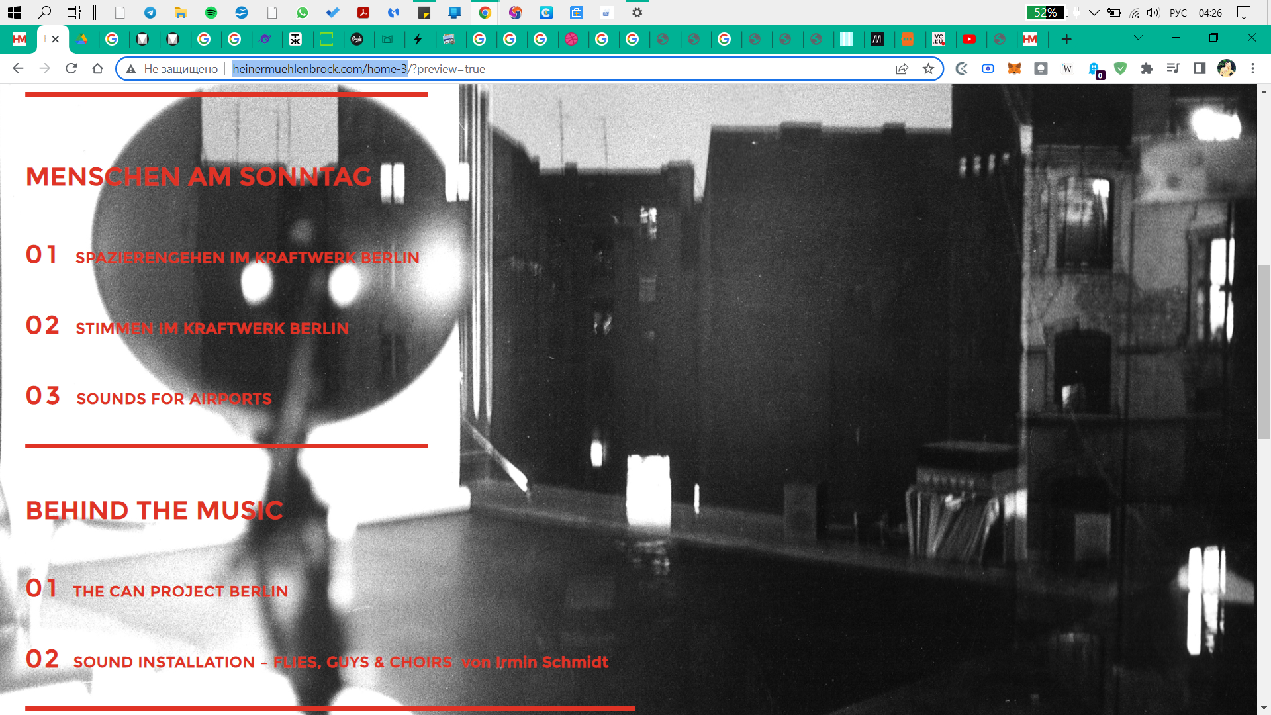Open Telegram from the taskbar
Viewport: 1271px width, 715px height.
coord(150,13)
